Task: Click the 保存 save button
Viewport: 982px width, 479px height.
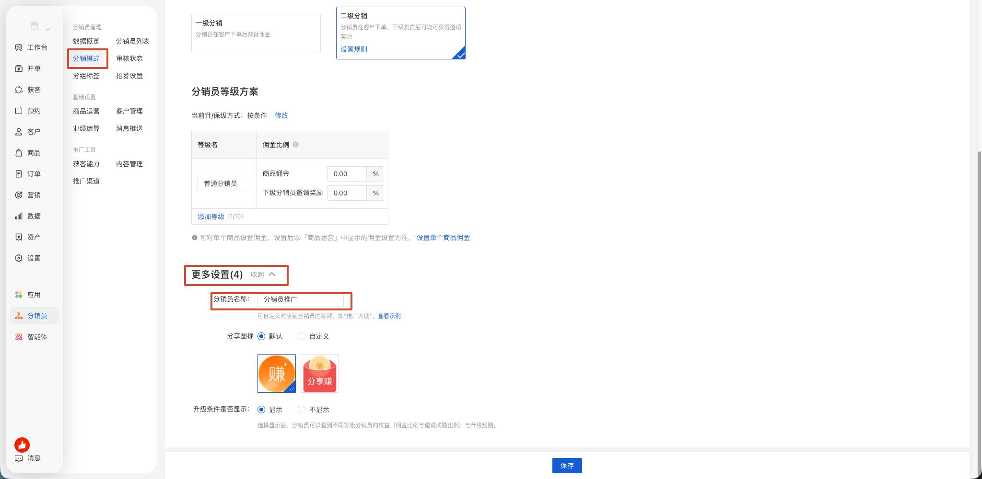Action: click(x=567, y=466)
